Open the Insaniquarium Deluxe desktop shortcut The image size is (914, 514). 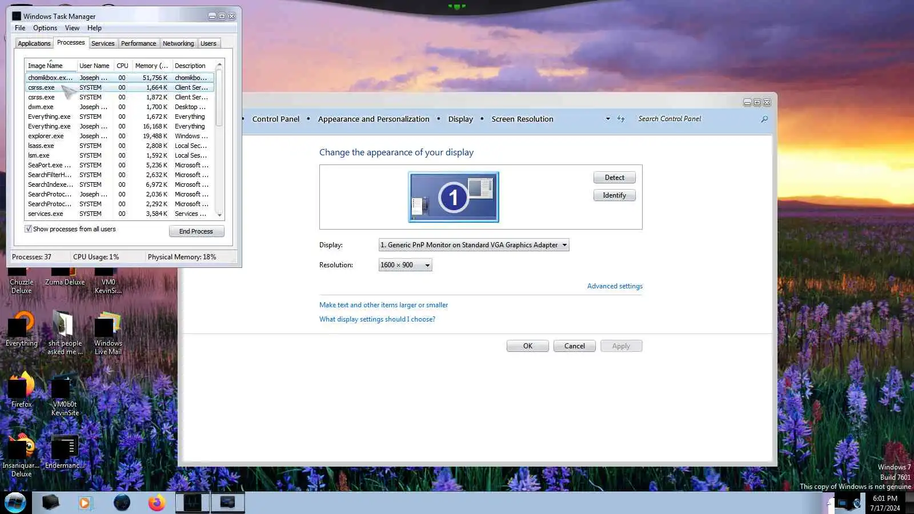click(x=22, y=456)
